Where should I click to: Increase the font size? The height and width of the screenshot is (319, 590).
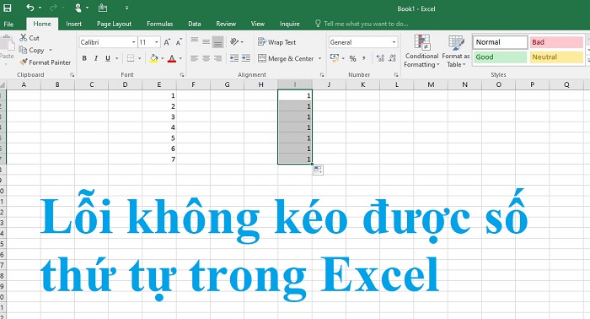pos(167,42)
